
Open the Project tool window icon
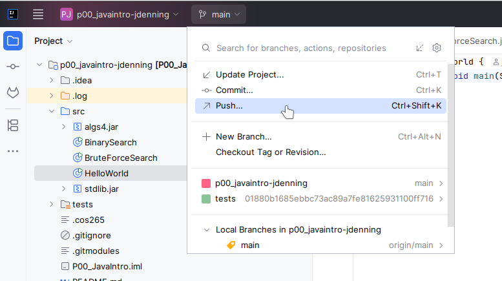[x=13, y=41]
